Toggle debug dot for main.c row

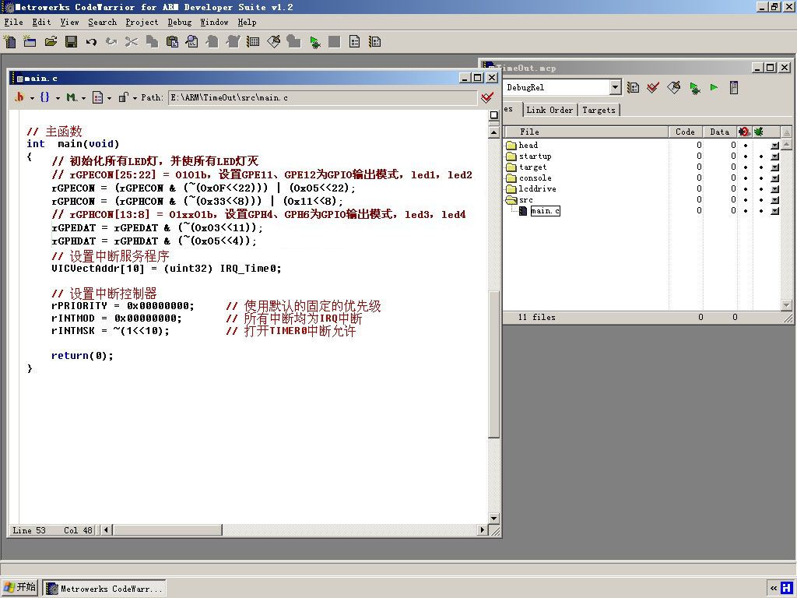(761, 210)
